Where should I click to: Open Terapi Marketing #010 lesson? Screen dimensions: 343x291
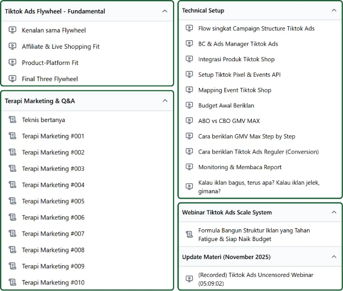[x=53, y=282]
